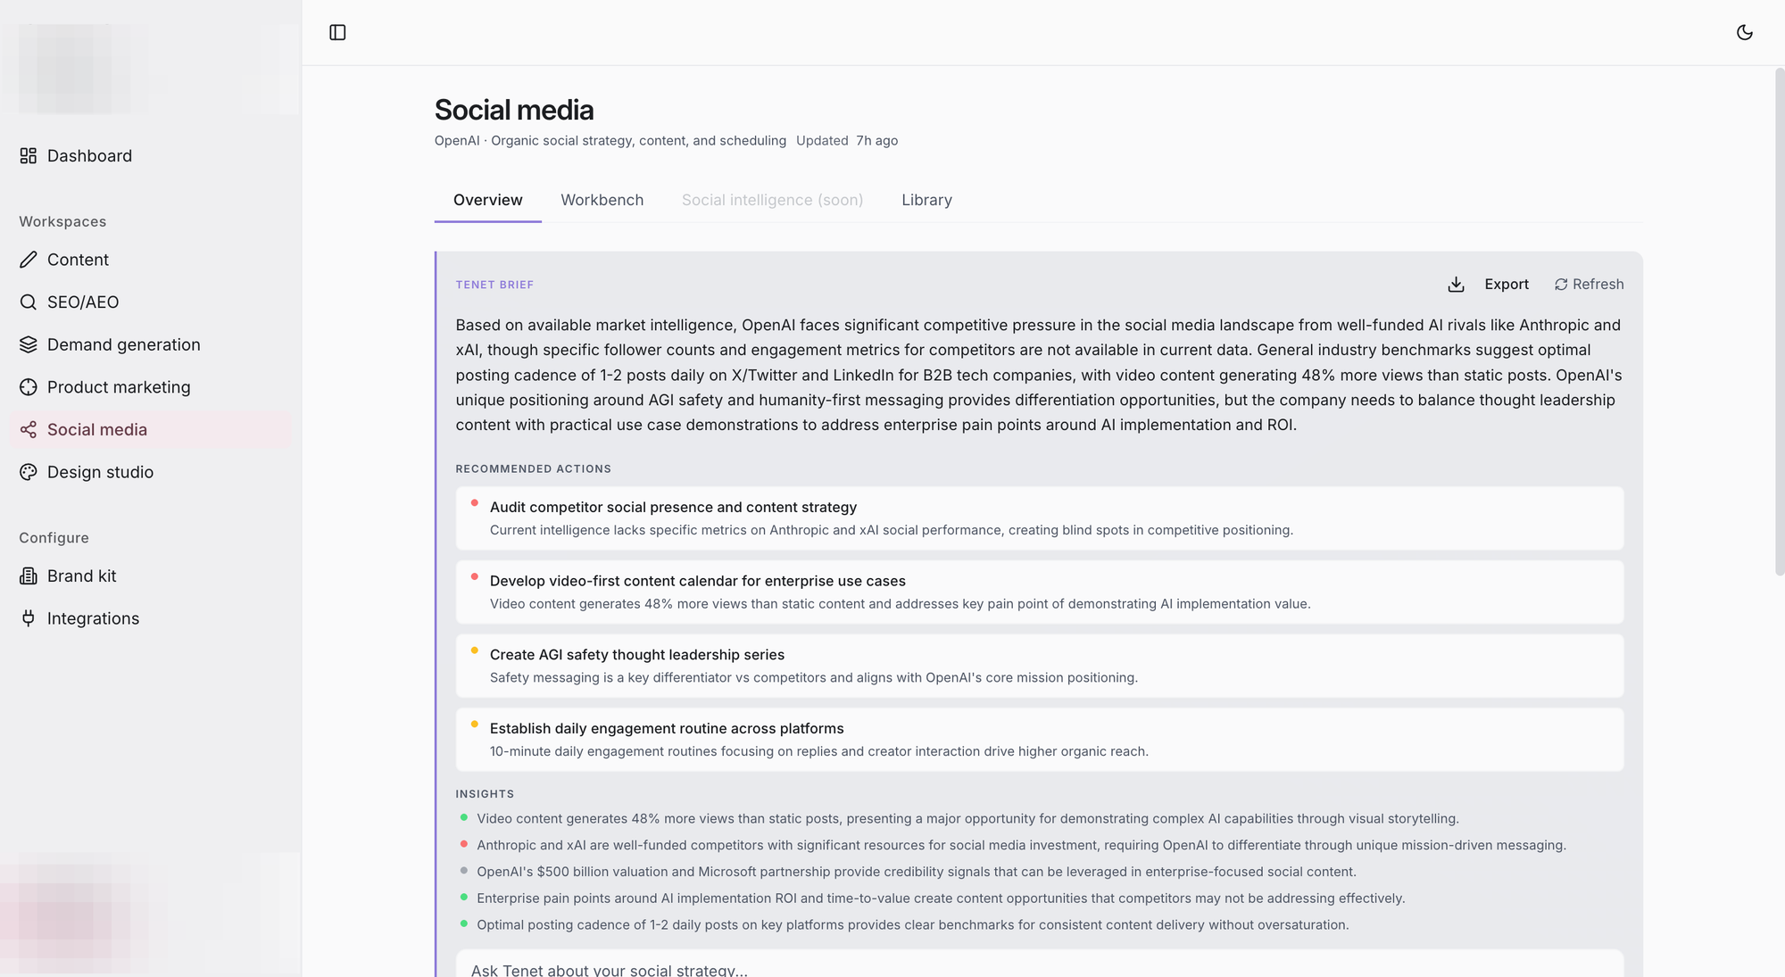Toggle the sidebar collapse icon
1785x977 pixels.
(337, 32)
